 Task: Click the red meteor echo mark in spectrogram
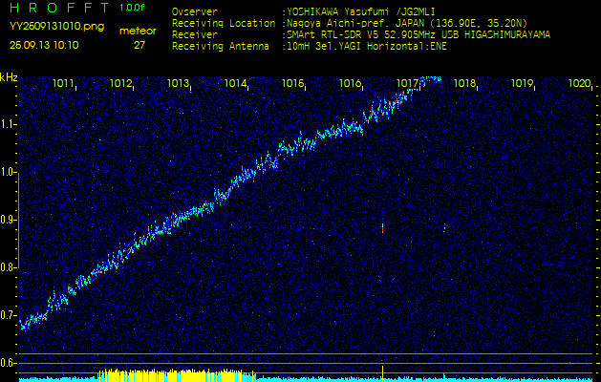[382, 228]
